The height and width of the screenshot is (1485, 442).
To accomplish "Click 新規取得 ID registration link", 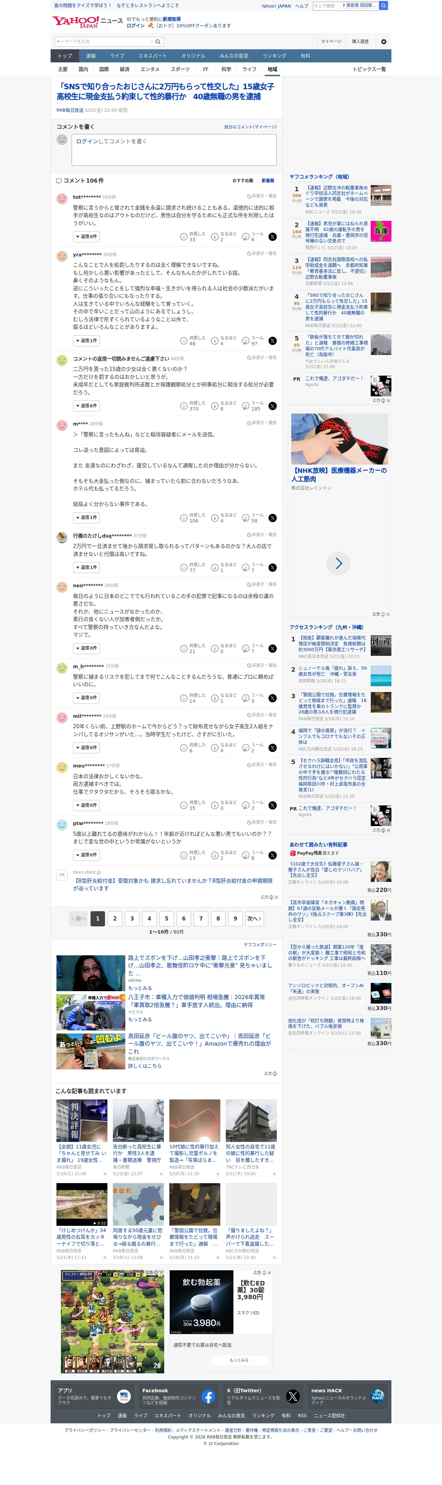I will pos(171,19).
